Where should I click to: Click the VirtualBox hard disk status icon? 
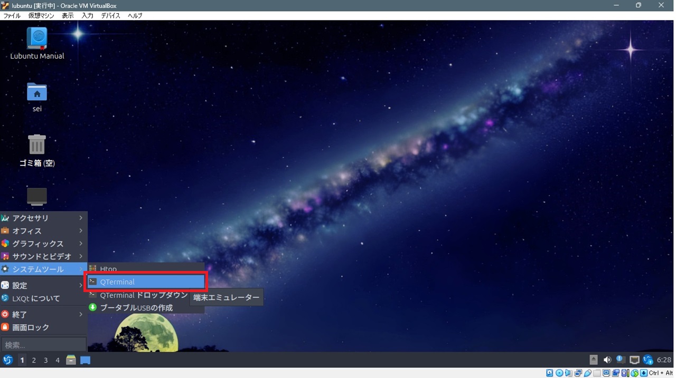550,373
